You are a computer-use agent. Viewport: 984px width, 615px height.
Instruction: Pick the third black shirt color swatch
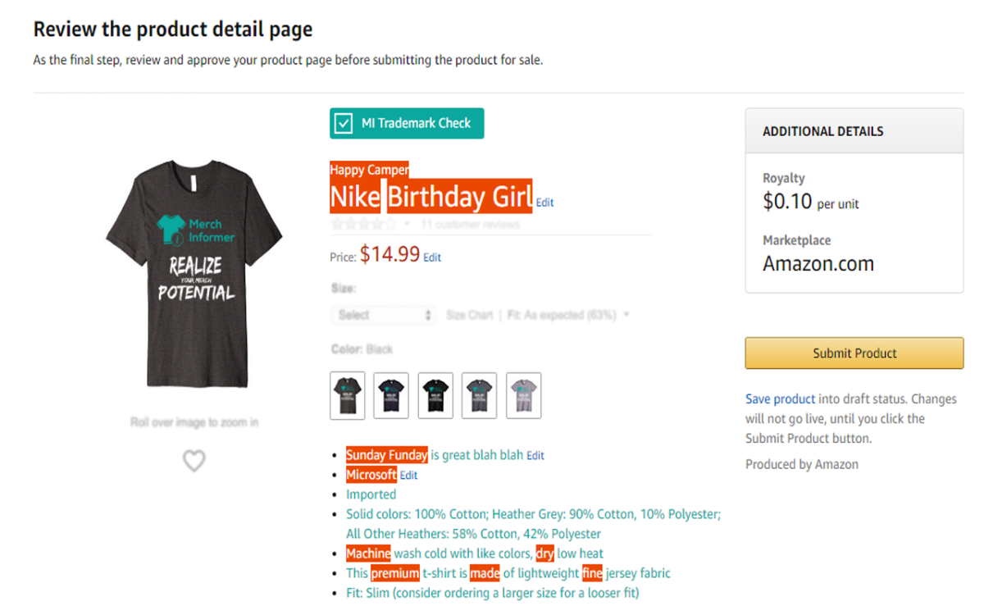pyautogui.click(x=435, y=395)
